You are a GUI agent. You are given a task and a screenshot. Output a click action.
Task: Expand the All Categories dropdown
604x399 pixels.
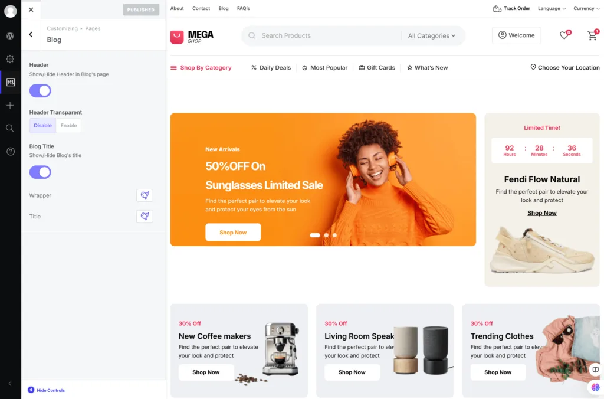[x=431, y=35]
